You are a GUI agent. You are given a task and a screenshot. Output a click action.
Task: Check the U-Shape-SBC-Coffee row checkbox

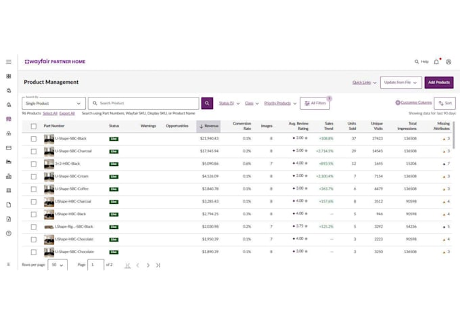[x=34, y=189]
